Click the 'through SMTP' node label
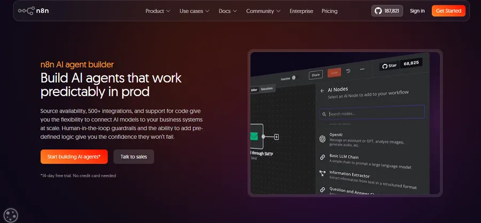This screenshot has height=223, width=481. coord(263,154)
